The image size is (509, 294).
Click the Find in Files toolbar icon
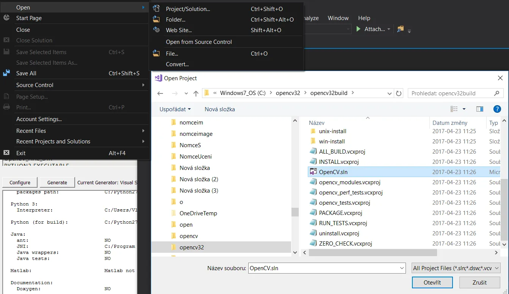tap(401, 29)
